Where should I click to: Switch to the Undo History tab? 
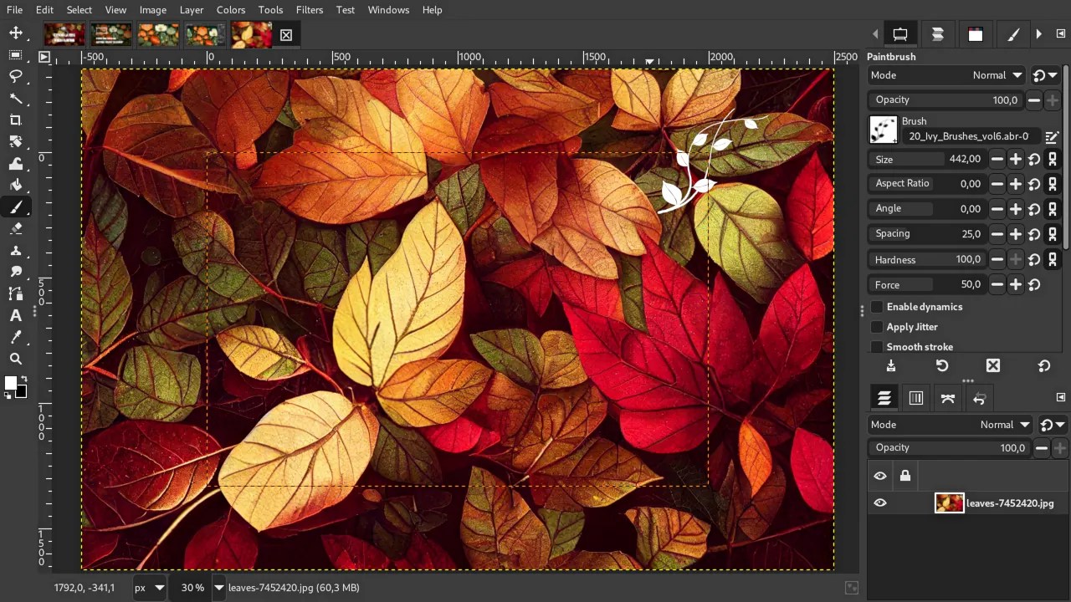point(979,398)
